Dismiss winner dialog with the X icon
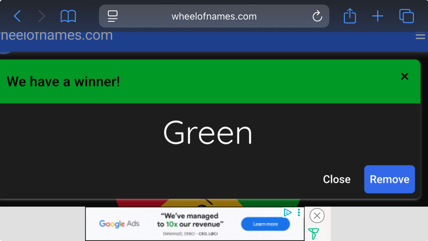Image resolution: width=428 pixels, height=241 pixels. coord(405,76)
